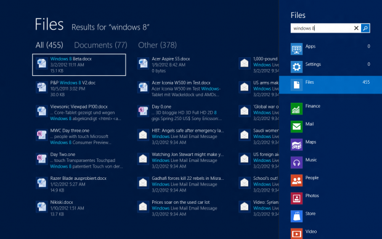Image resolution: width=382 pixels, height=239 pixels.
Task: Switch to the Other (378) tab
Action: [x=157, y=45]
